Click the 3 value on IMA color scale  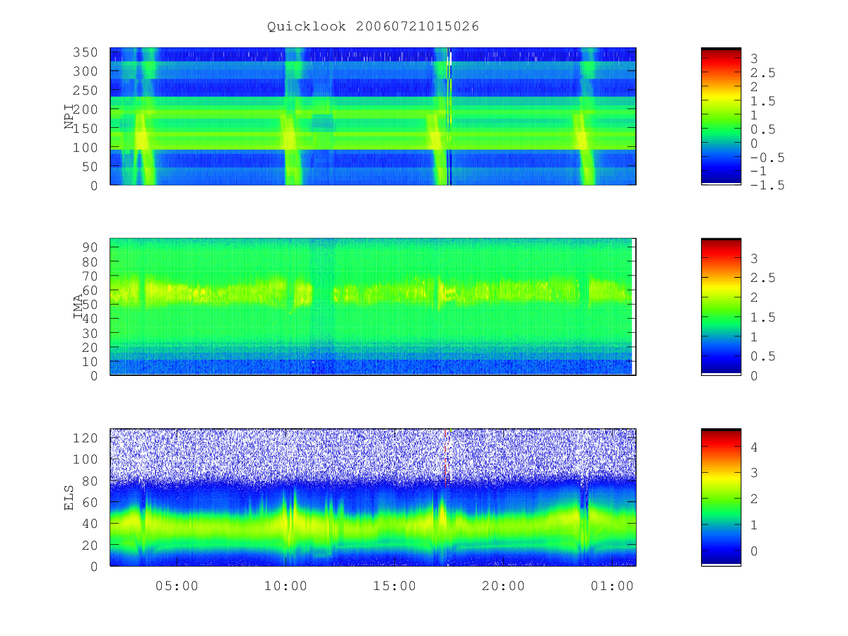click(x=754, y=259)
